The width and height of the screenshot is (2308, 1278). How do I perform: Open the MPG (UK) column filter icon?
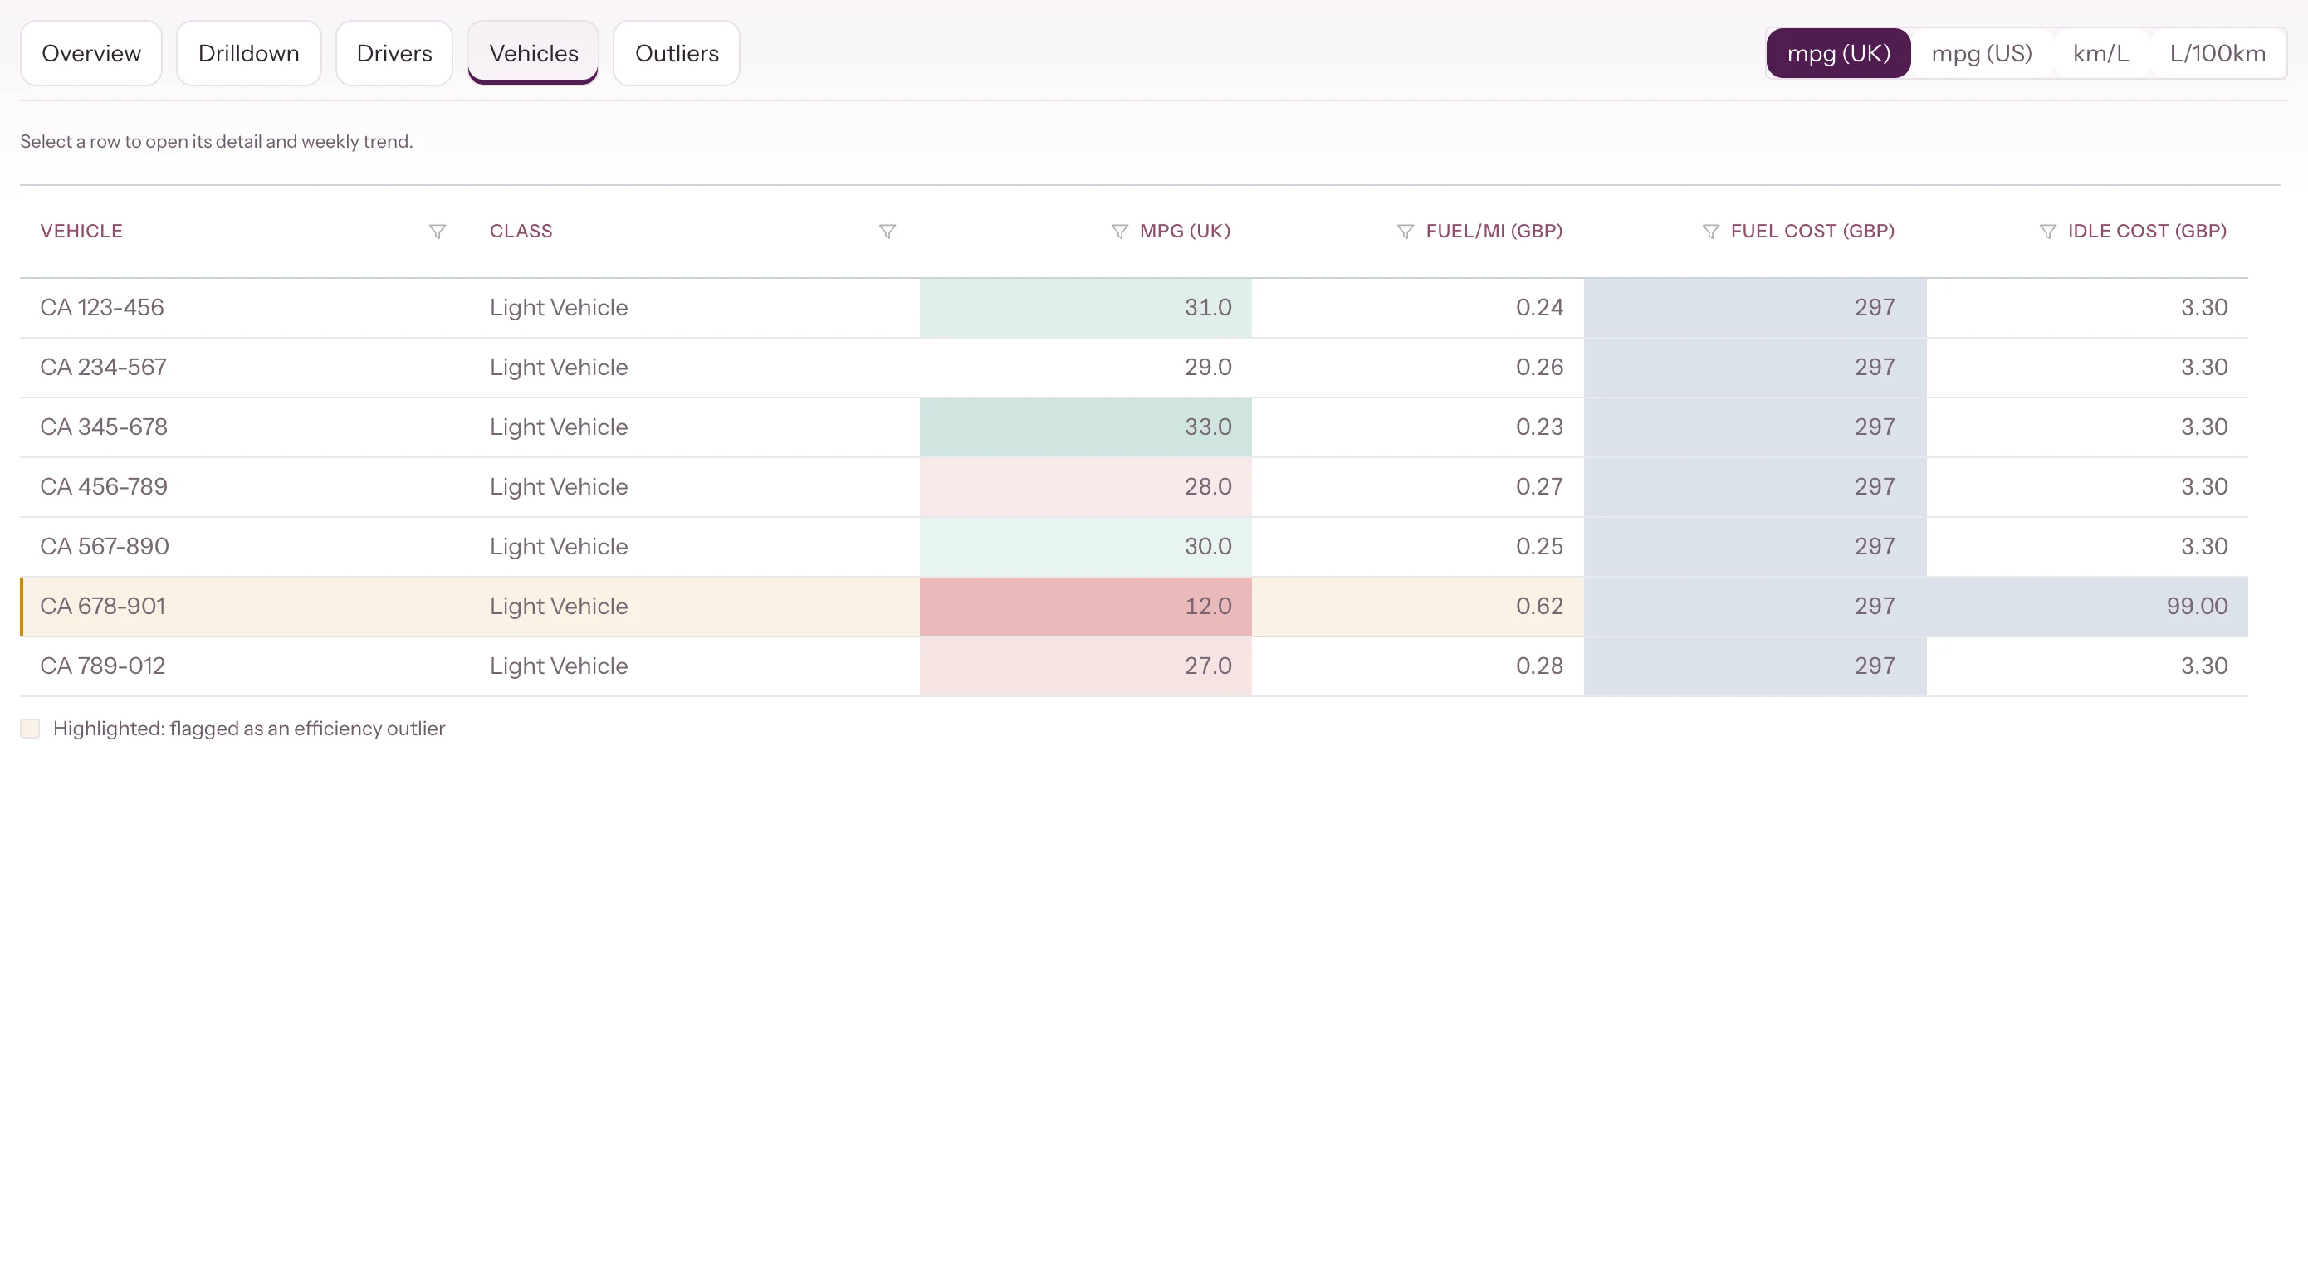(1119, 231)
